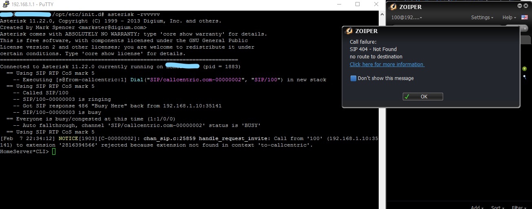Click the green add contact icon
This screenshot has height=209, width=532.
click(x=525, y=69)
